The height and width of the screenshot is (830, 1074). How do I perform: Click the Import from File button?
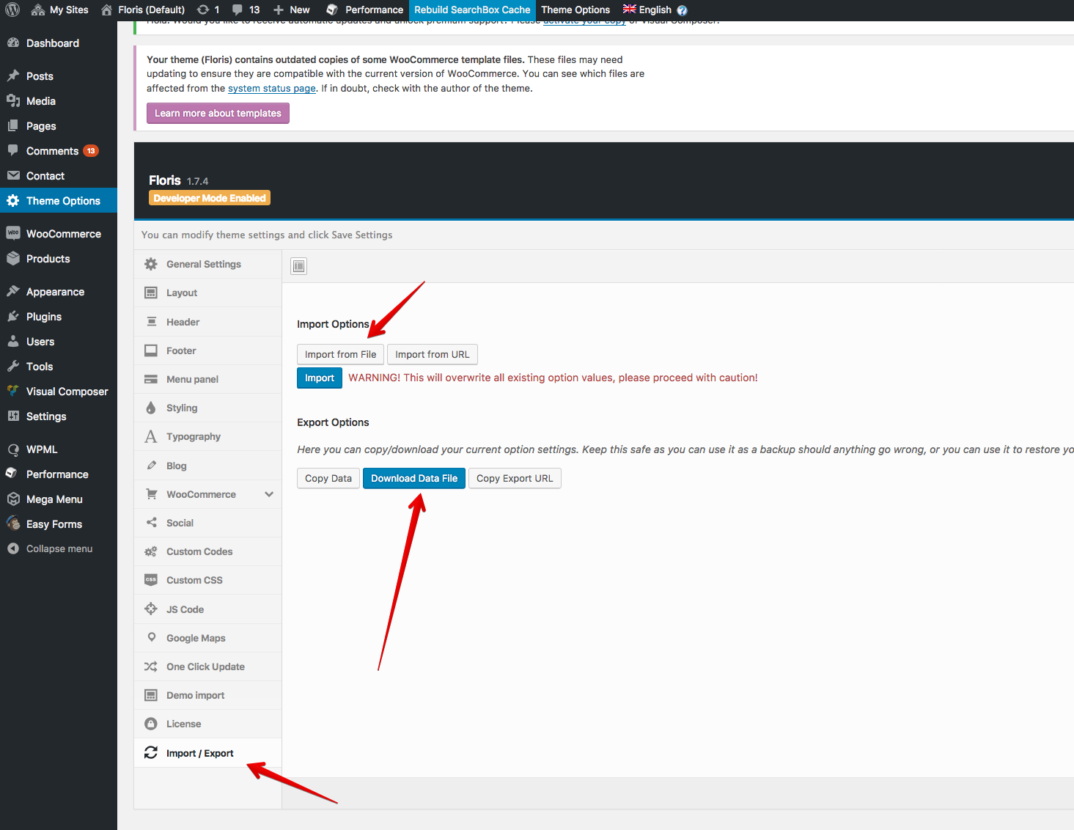tap(340, 354)
